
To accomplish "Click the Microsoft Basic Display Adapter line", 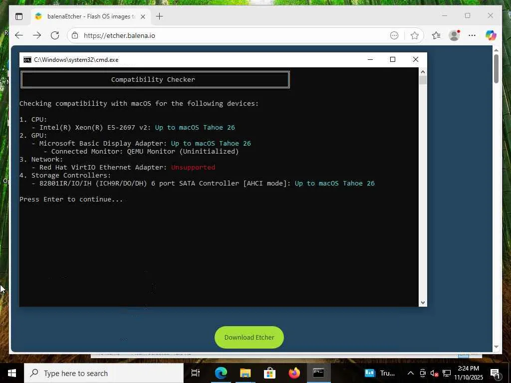I will point(141,143).
